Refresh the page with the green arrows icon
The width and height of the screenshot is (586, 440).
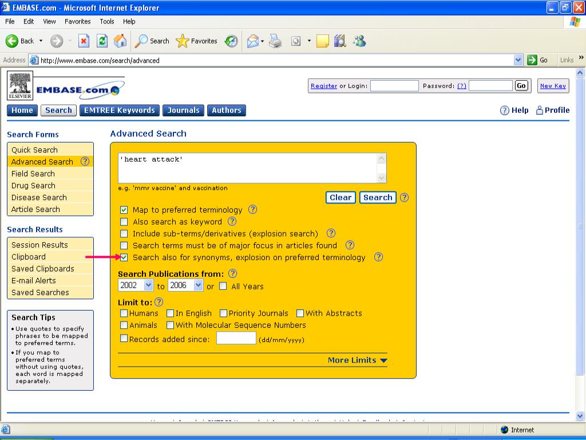102,41
